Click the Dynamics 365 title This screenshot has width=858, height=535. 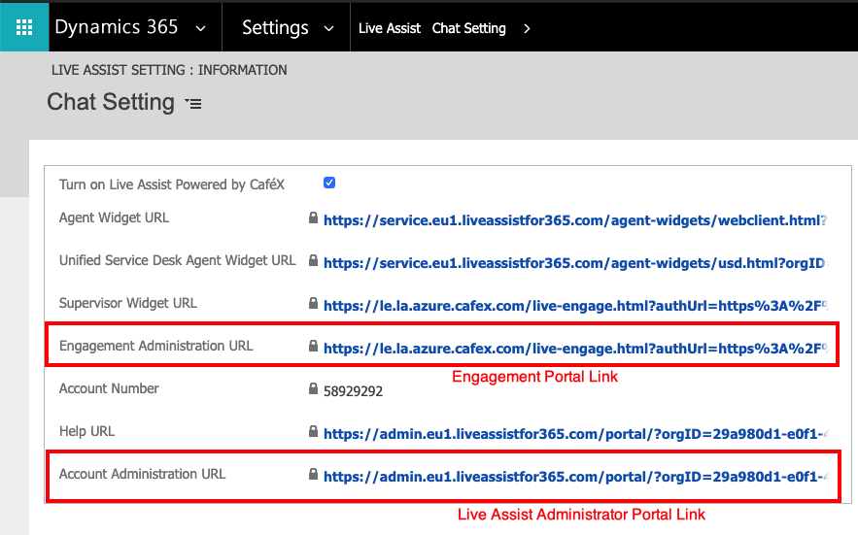pos(117,27)
